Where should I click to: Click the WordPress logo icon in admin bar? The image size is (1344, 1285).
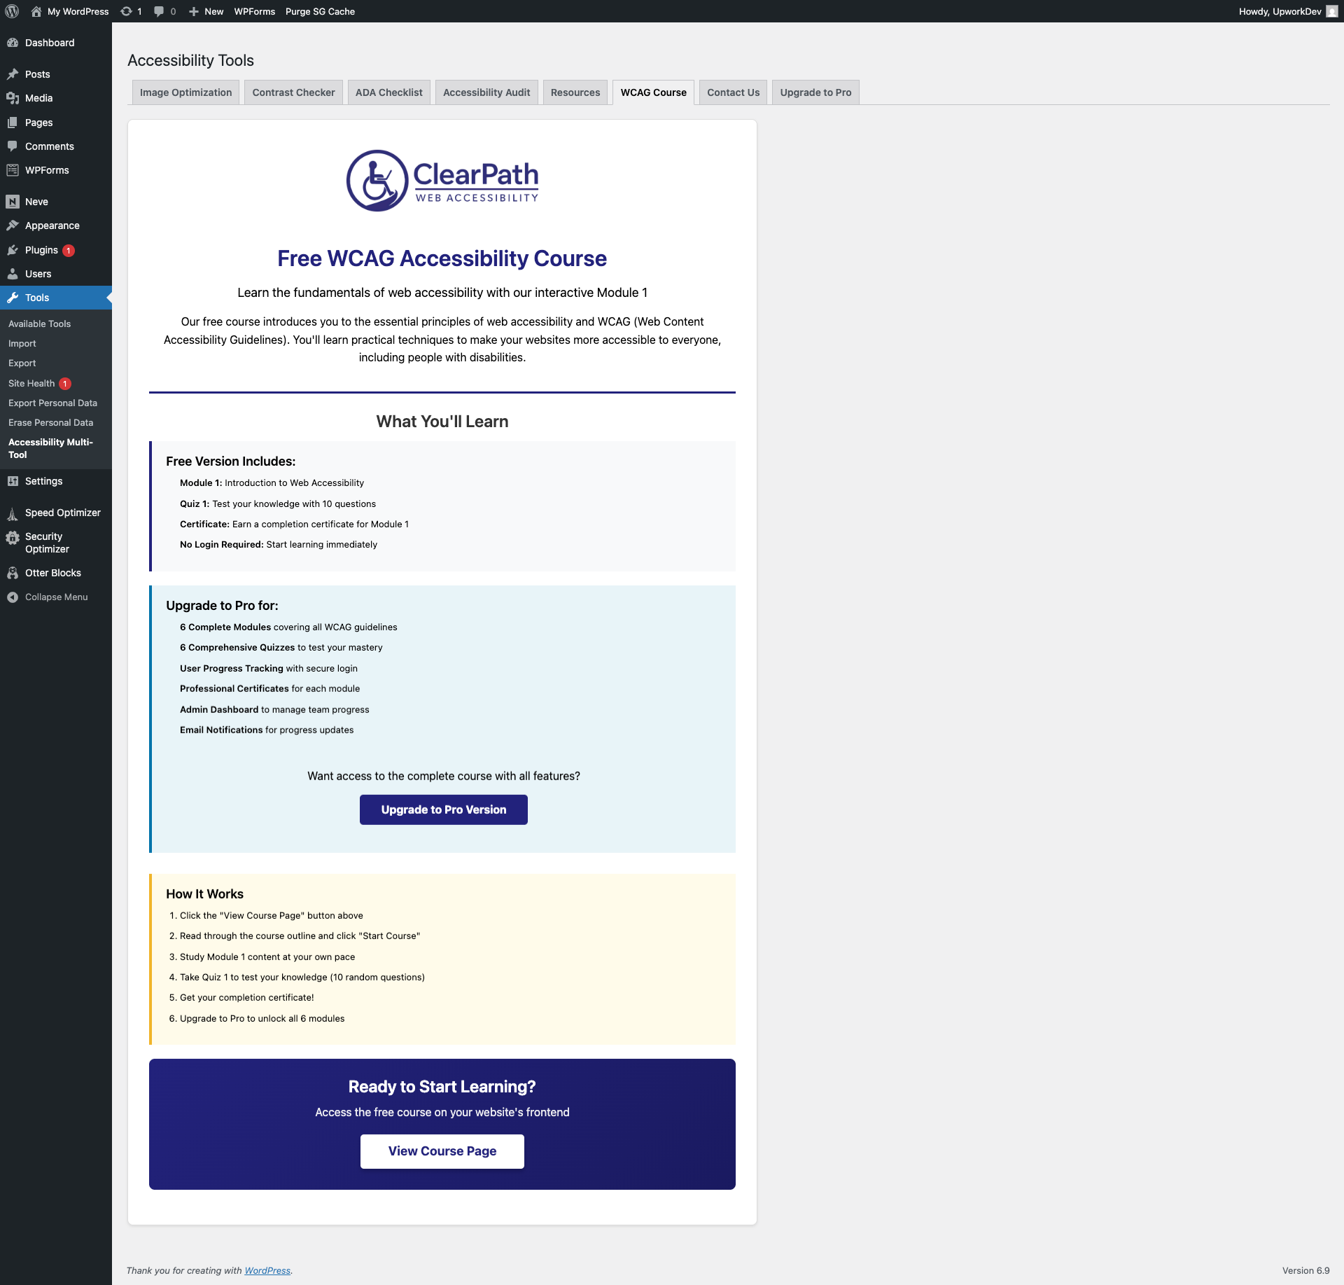pyautogui.click(x=12, y=11)
